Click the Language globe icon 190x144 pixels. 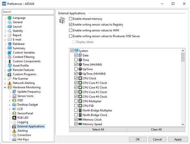click(x=10, y=18)
